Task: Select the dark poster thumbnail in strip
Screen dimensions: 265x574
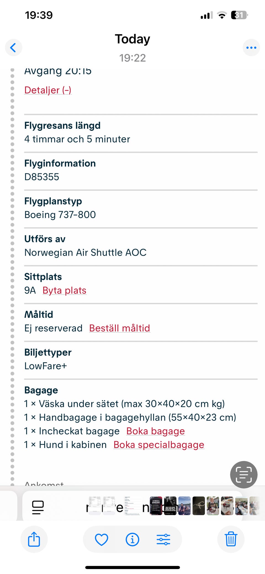Action: click(x=156, y=506)
